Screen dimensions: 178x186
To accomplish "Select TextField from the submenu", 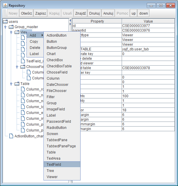I will [x=62, y=165].
